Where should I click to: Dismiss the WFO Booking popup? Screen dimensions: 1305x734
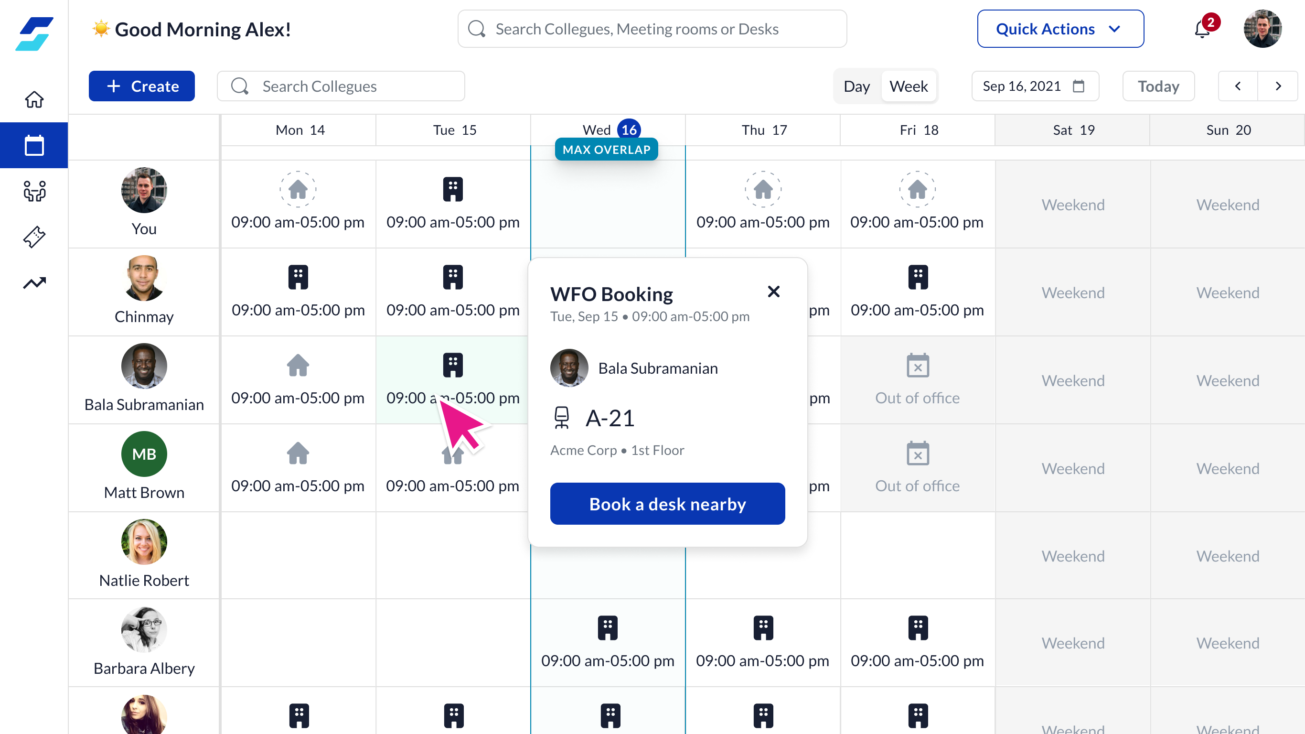pos(773,291)
